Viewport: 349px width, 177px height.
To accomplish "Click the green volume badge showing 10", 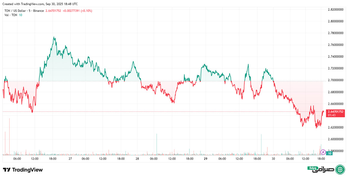I will click(x=329, y=153).
